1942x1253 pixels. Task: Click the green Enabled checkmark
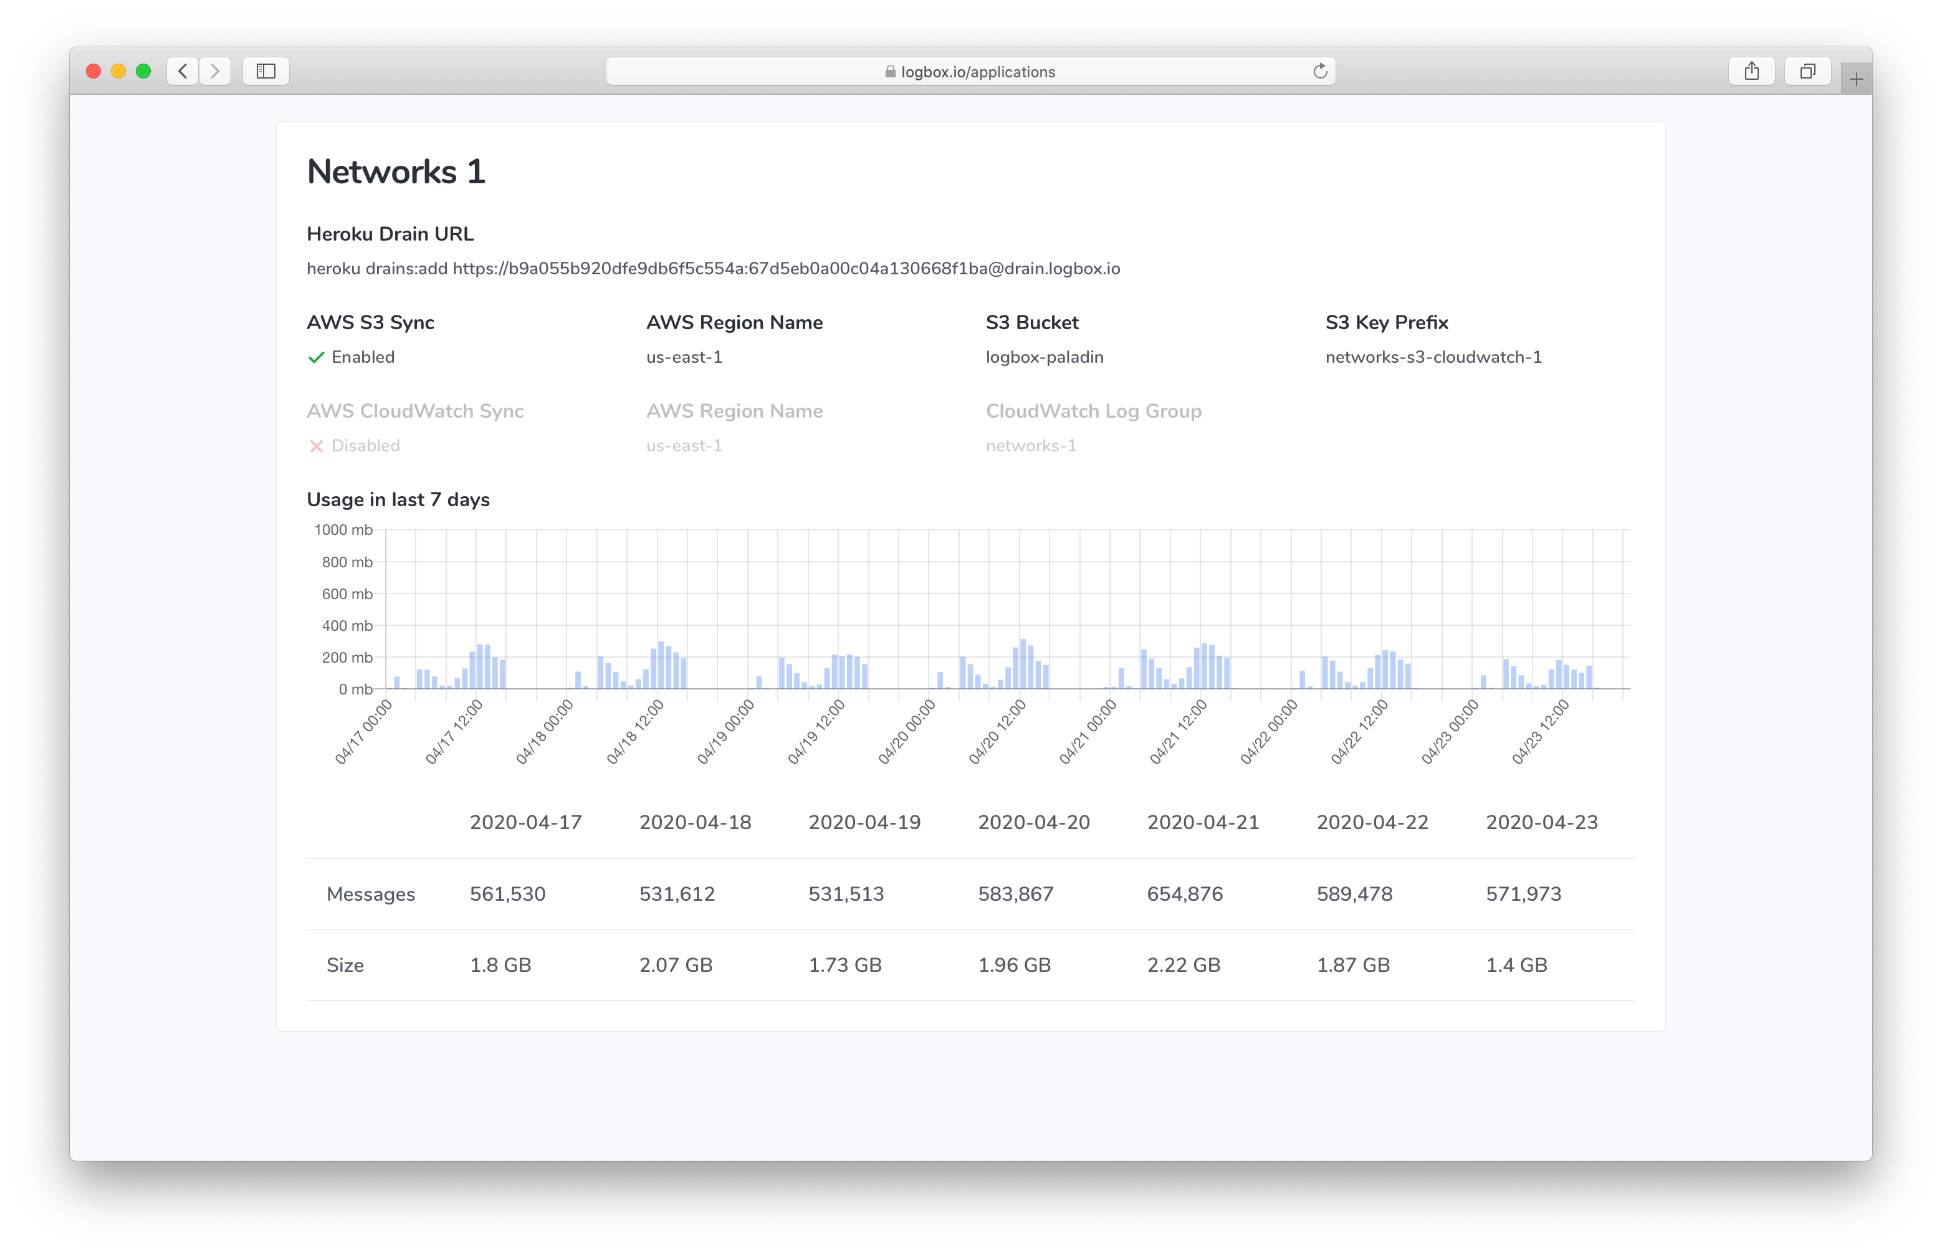tap(317, 357)
